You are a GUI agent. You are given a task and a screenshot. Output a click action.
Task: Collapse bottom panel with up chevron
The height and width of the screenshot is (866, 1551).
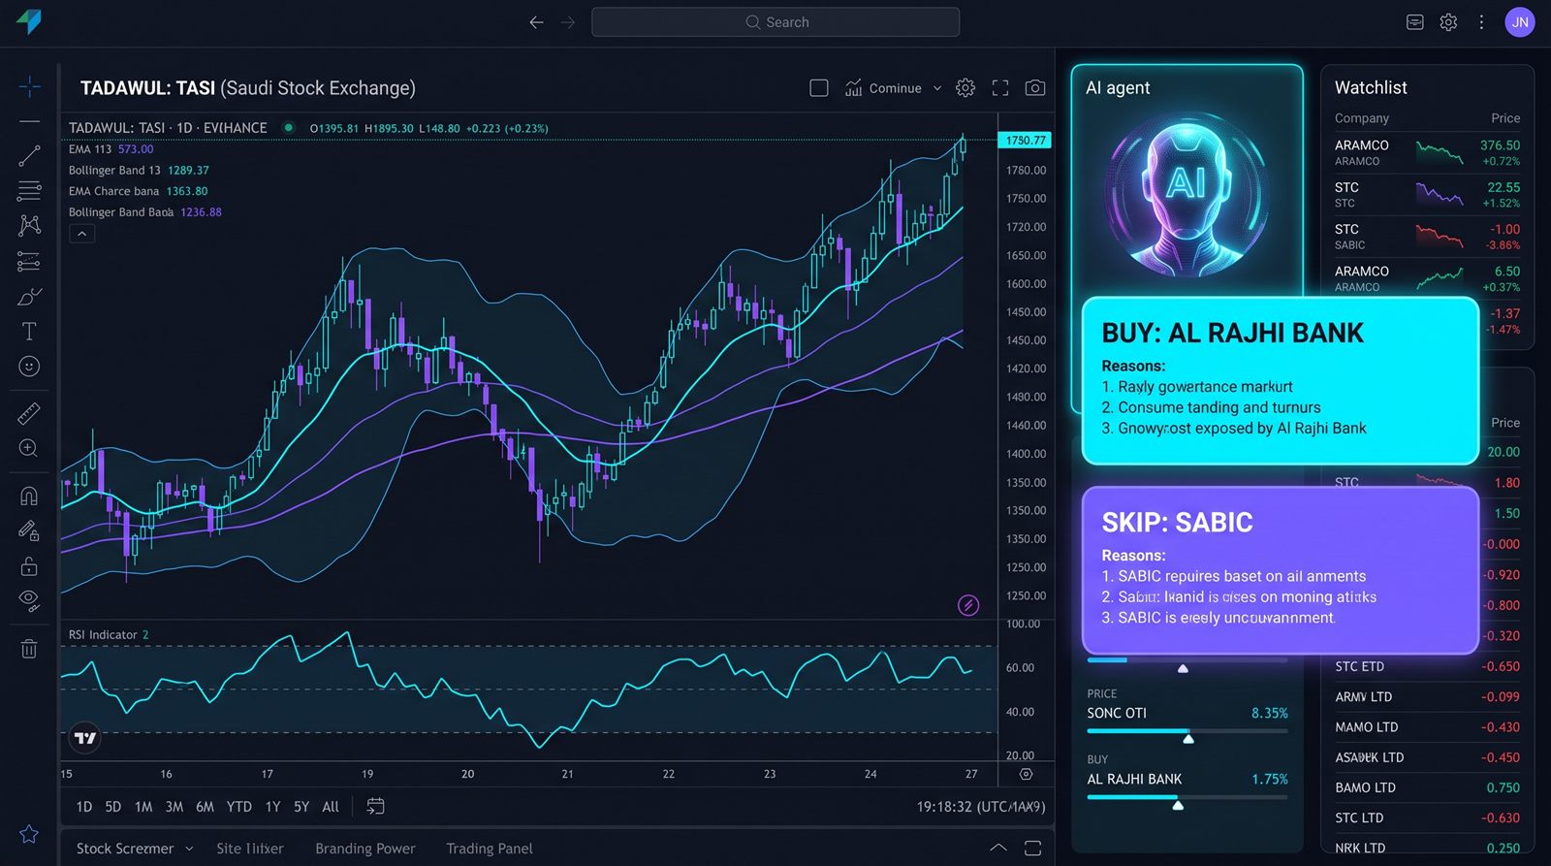coord(998,848)
